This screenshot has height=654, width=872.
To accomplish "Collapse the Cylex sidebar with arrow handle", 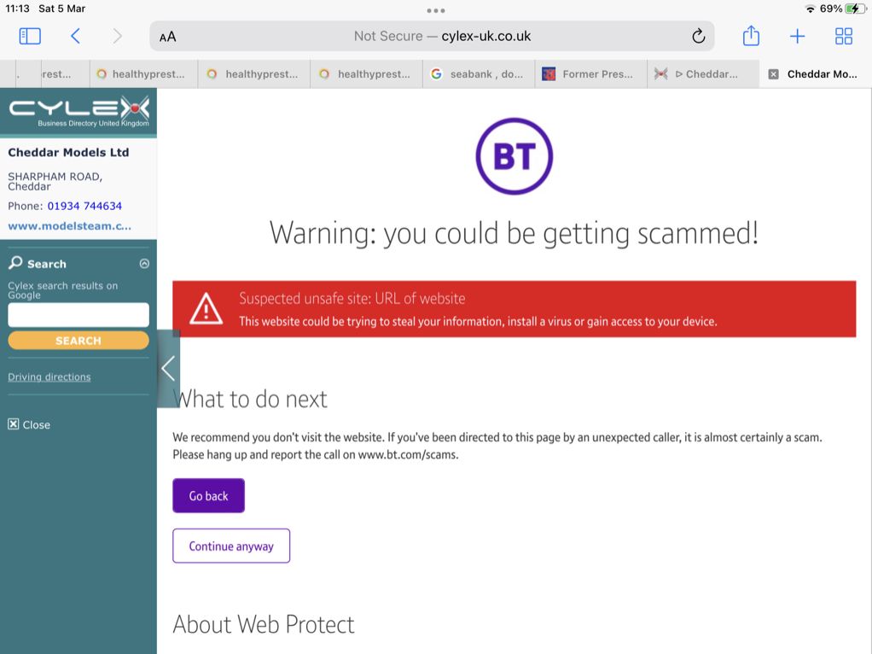I will [168, 369].
